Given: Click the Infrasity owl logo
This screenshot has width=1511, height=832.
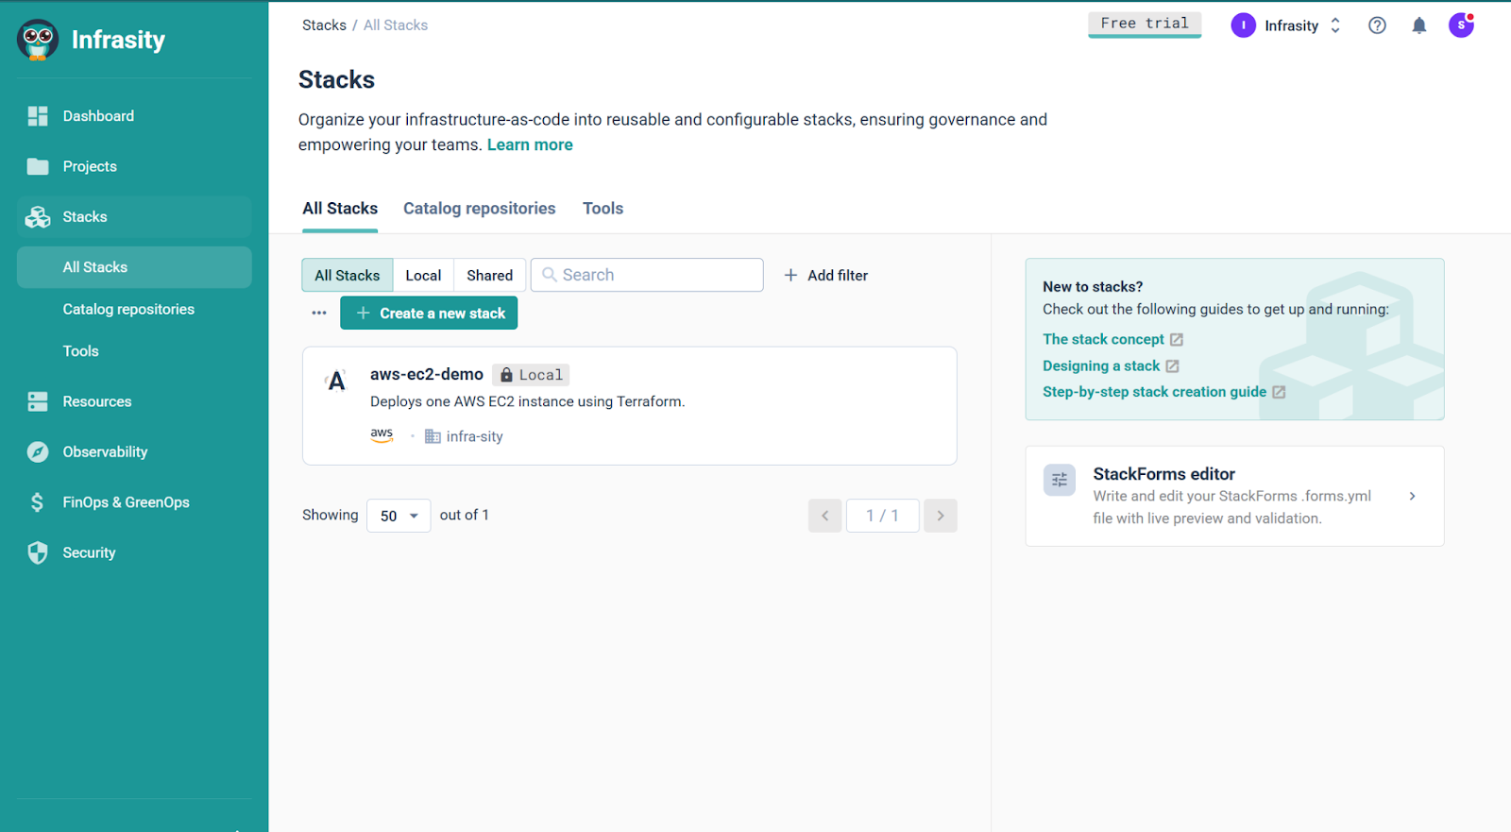Looking at the screenshot, I should tap(38, 40).
